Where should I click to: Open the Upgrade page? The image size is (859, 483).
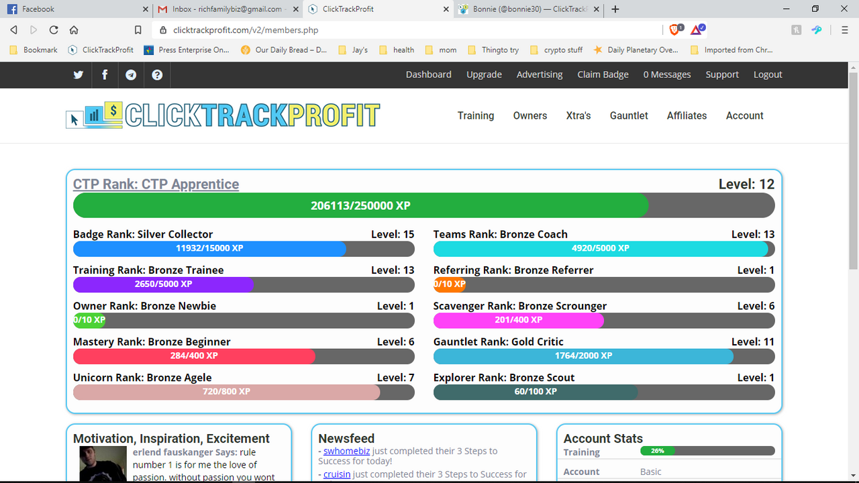[484, 74]
